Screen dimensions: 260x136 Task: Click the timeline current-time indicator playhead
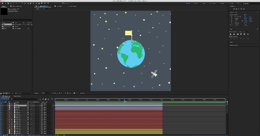coord(124,100)
